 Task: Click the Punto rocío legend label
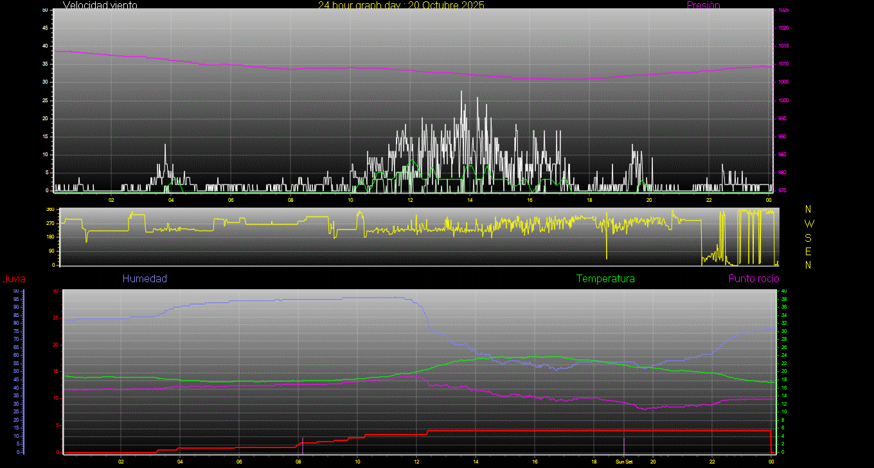(x=754, y=279)
